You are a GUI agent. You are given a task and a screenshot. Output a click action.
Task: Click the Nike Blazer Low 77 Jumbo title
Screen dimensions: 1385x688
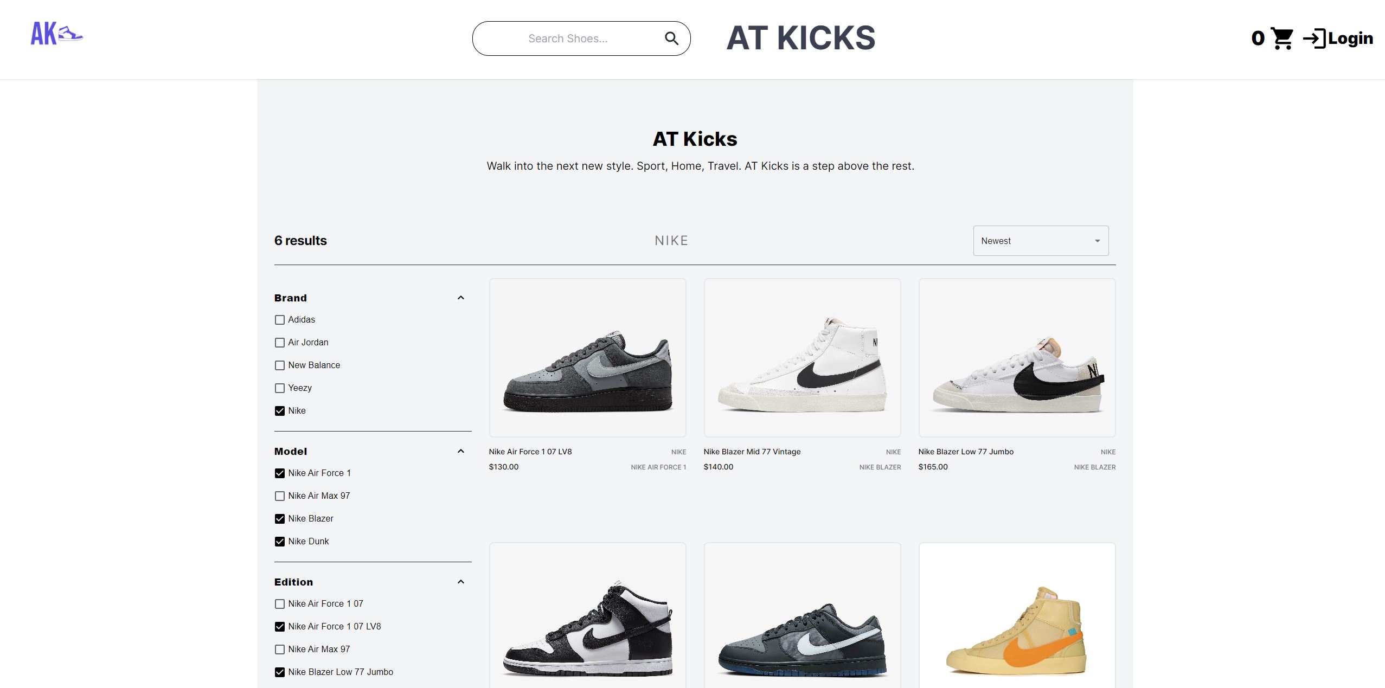click(x=966, y=452)
